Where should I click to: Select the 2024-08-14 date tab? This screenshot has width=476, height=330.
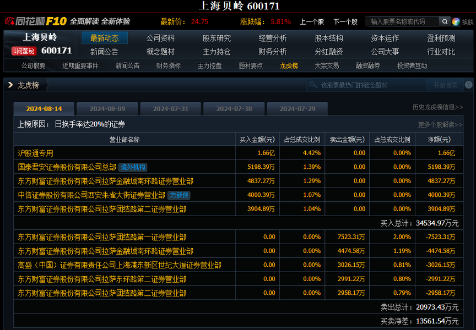point(44,109)
